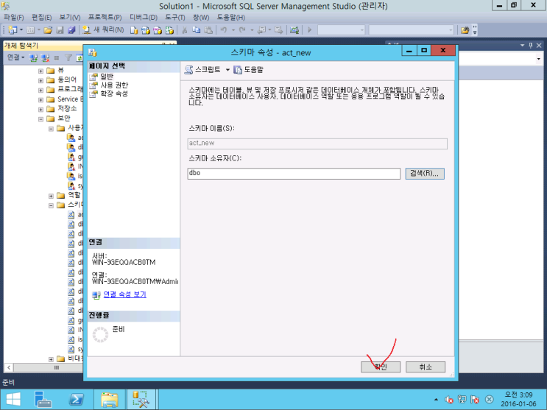Click the Filter funnel icon in Object Explorer

click(68, 58)
